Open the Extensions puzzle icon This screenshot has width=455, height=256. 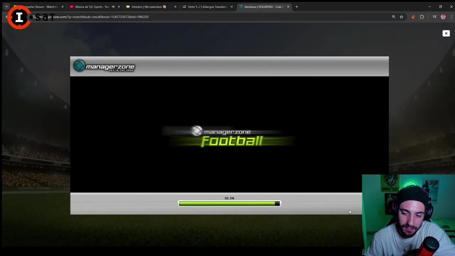[422, 17]
